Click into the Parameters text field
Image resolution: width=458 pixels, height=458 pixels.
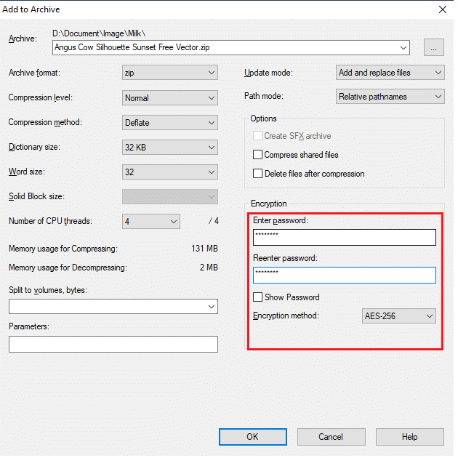pyautogui.click(x=113, y=344)
